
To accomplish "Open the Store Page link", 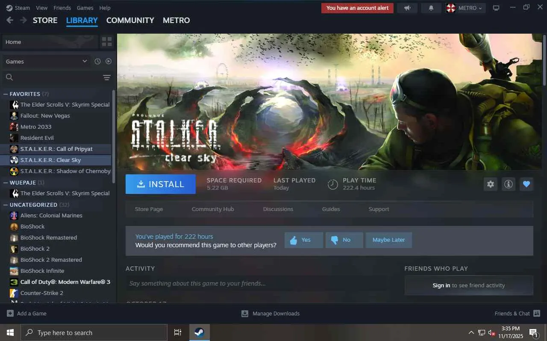I will pyautogui.click(x=149, y=209).
